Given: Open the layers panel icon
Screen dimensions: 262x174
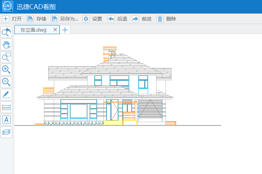Looking at the screenshot, I should [x=6, y=132].
